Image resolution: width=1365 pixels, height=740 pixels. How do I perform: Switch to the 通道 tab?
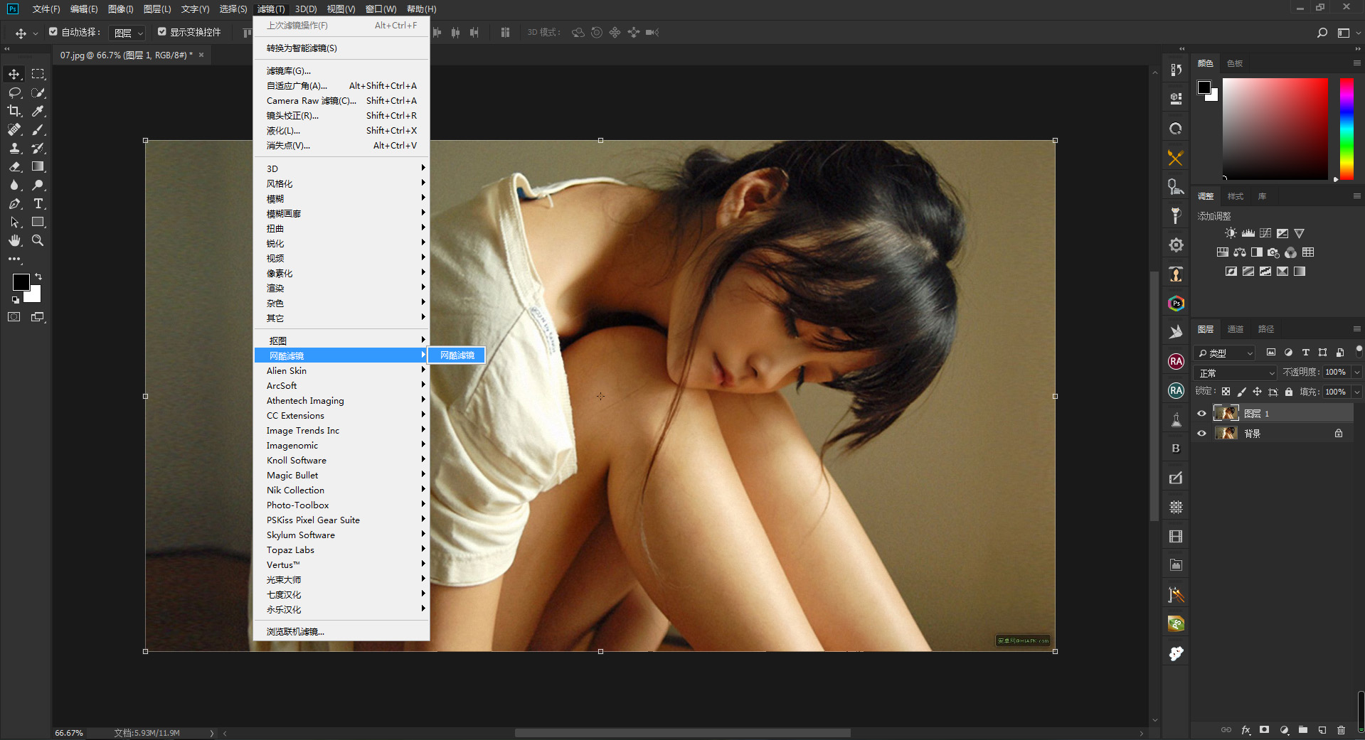1236,329
